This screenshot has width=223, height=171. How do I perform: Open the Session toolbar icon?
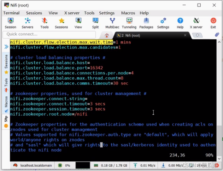coord(11,23)
